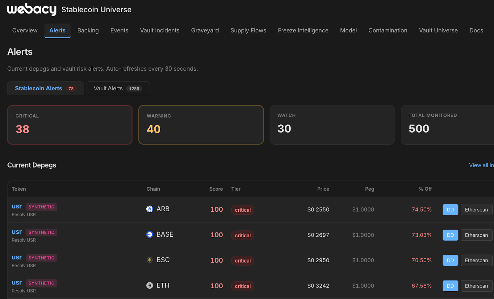Click the BSC chain icon
494x299 pixels.
[150, 260]
